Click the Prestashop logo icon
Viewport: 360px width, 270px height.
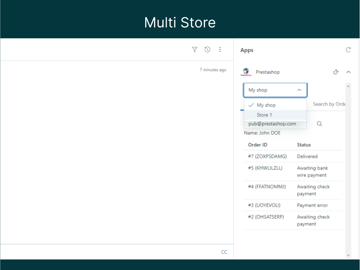246,72
